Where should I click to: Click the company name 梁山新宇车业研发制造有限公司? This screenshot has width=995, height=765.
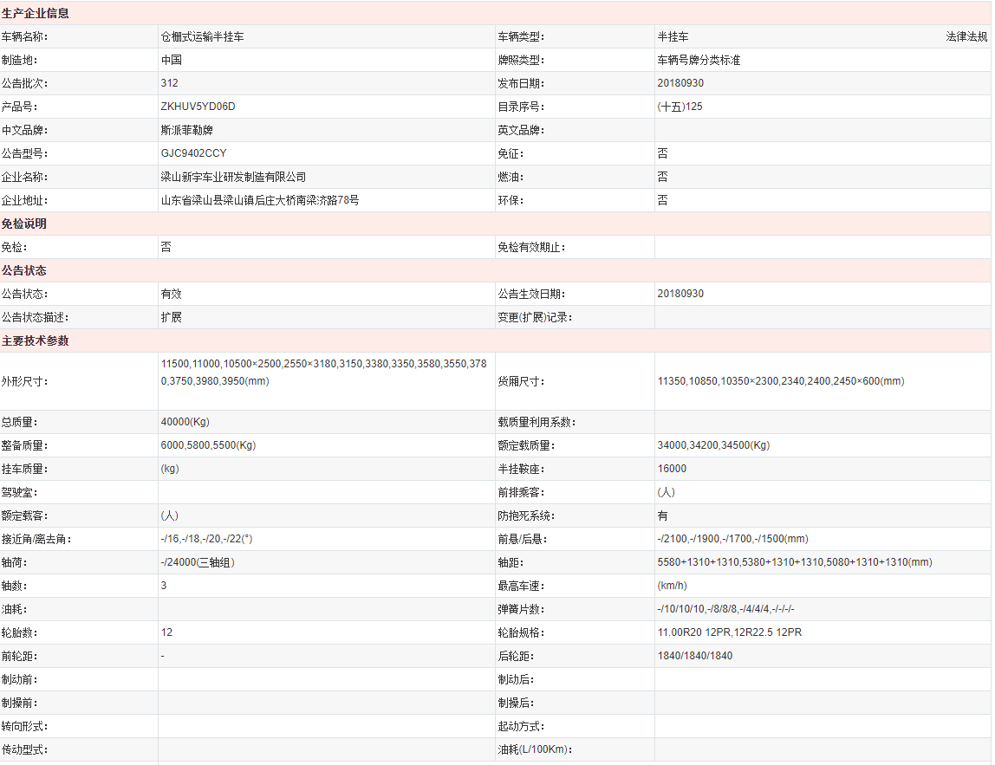[233, 178]
